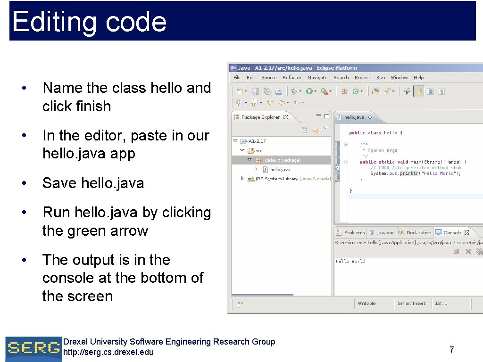Click the Terminate red square icon
Viewport: 483px width, 362px height.
pos(457,252)
